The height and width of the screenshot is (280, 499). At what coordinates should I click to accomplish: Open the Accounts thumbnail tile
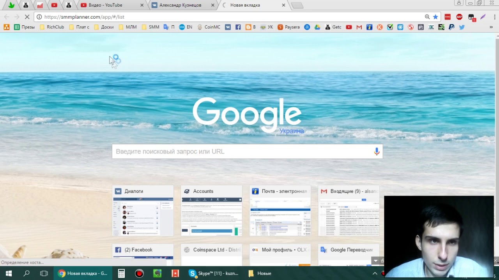coord(211,210)
